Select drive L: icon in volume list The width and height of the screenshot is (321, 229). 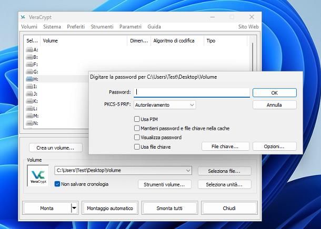(29, 109)
